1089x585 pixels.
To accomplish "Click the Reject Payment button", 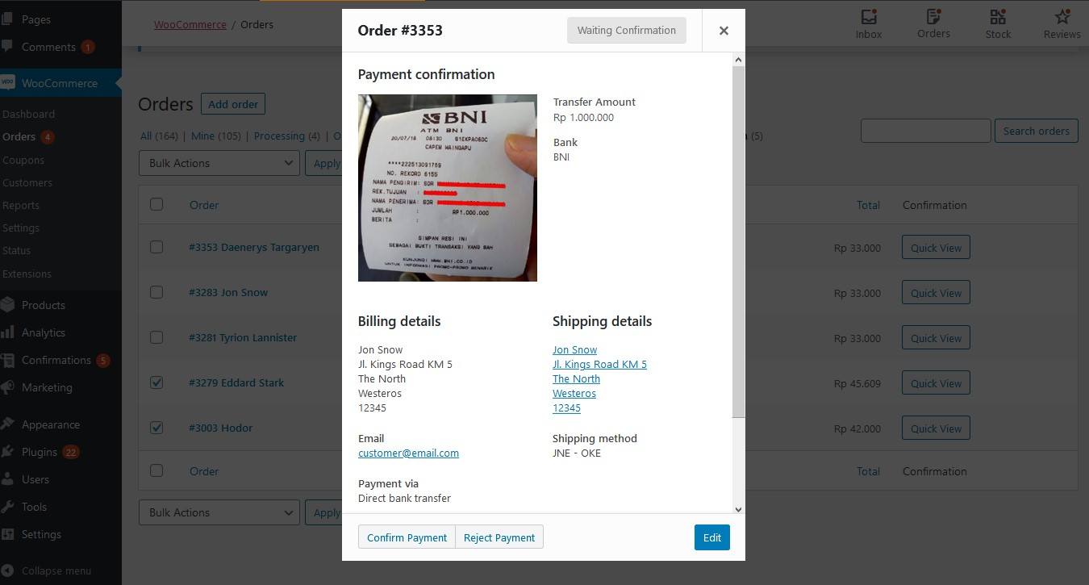I will (499, 537).
